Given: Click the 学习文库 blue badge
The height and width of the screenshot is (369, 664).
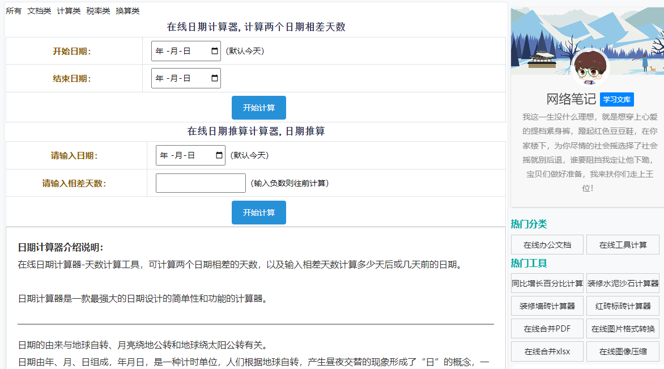Looking at the screenshot, I should 616,99.
